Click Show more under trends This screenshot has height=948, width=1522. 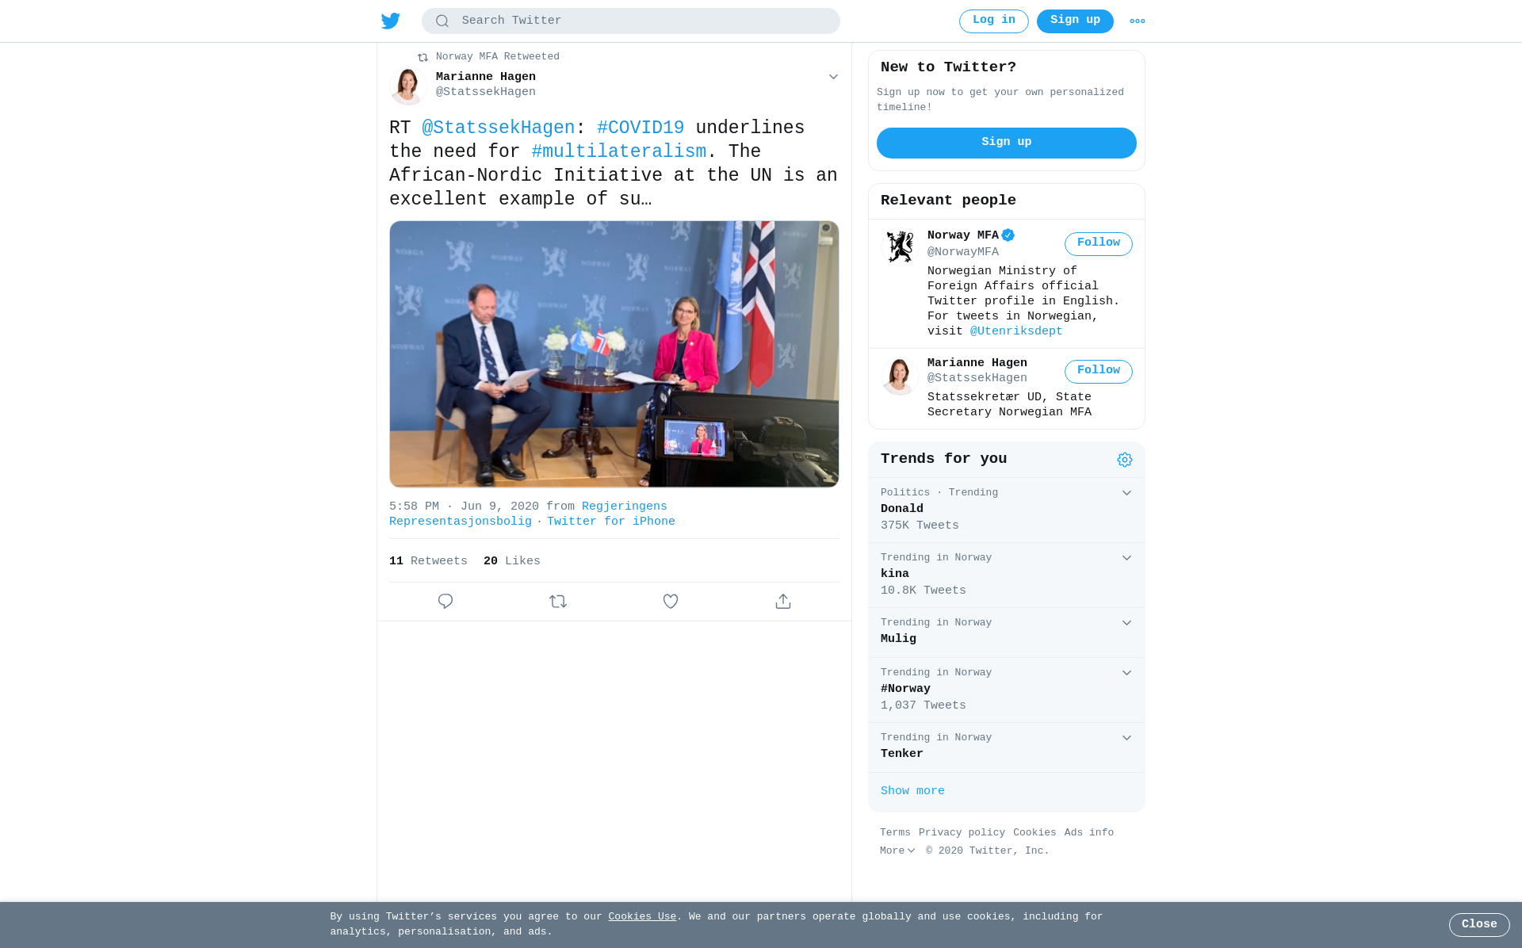coord(912,791)
